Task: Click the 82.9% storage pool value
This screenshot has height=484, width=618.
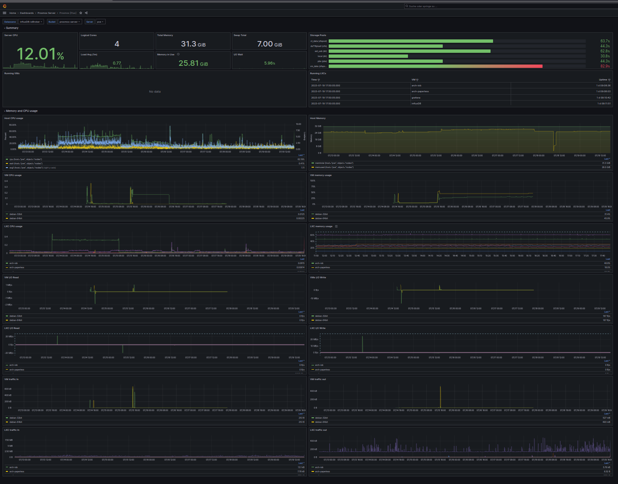Action: coord(605,66)
